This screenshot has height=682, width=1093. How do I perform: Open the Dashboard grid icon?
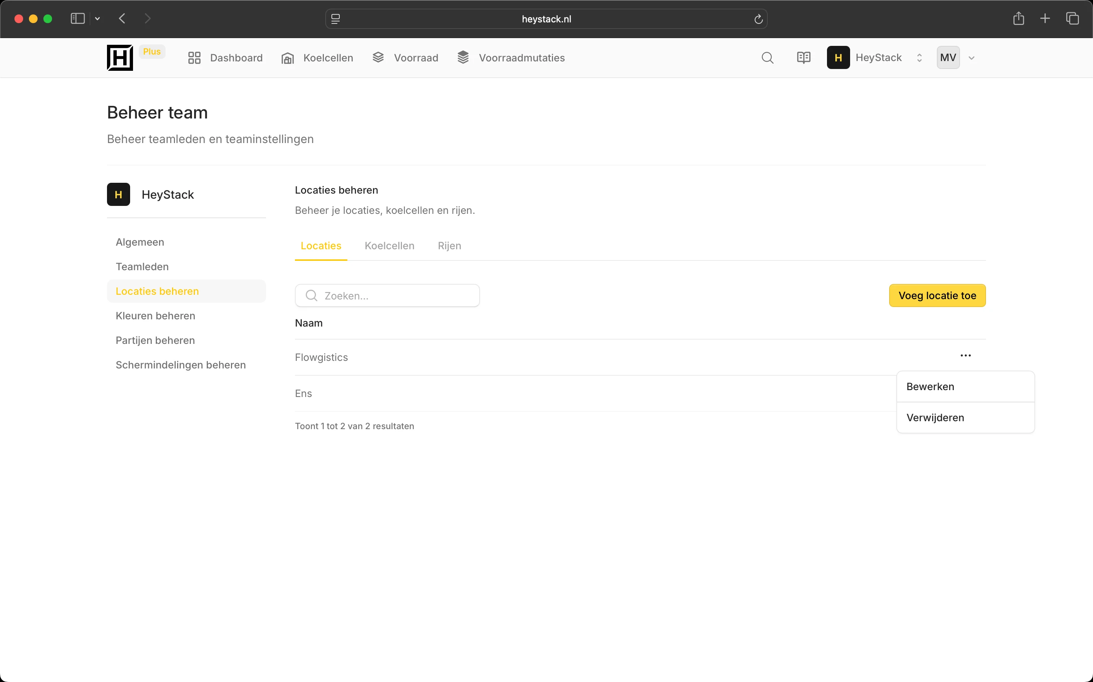(194, 58)
